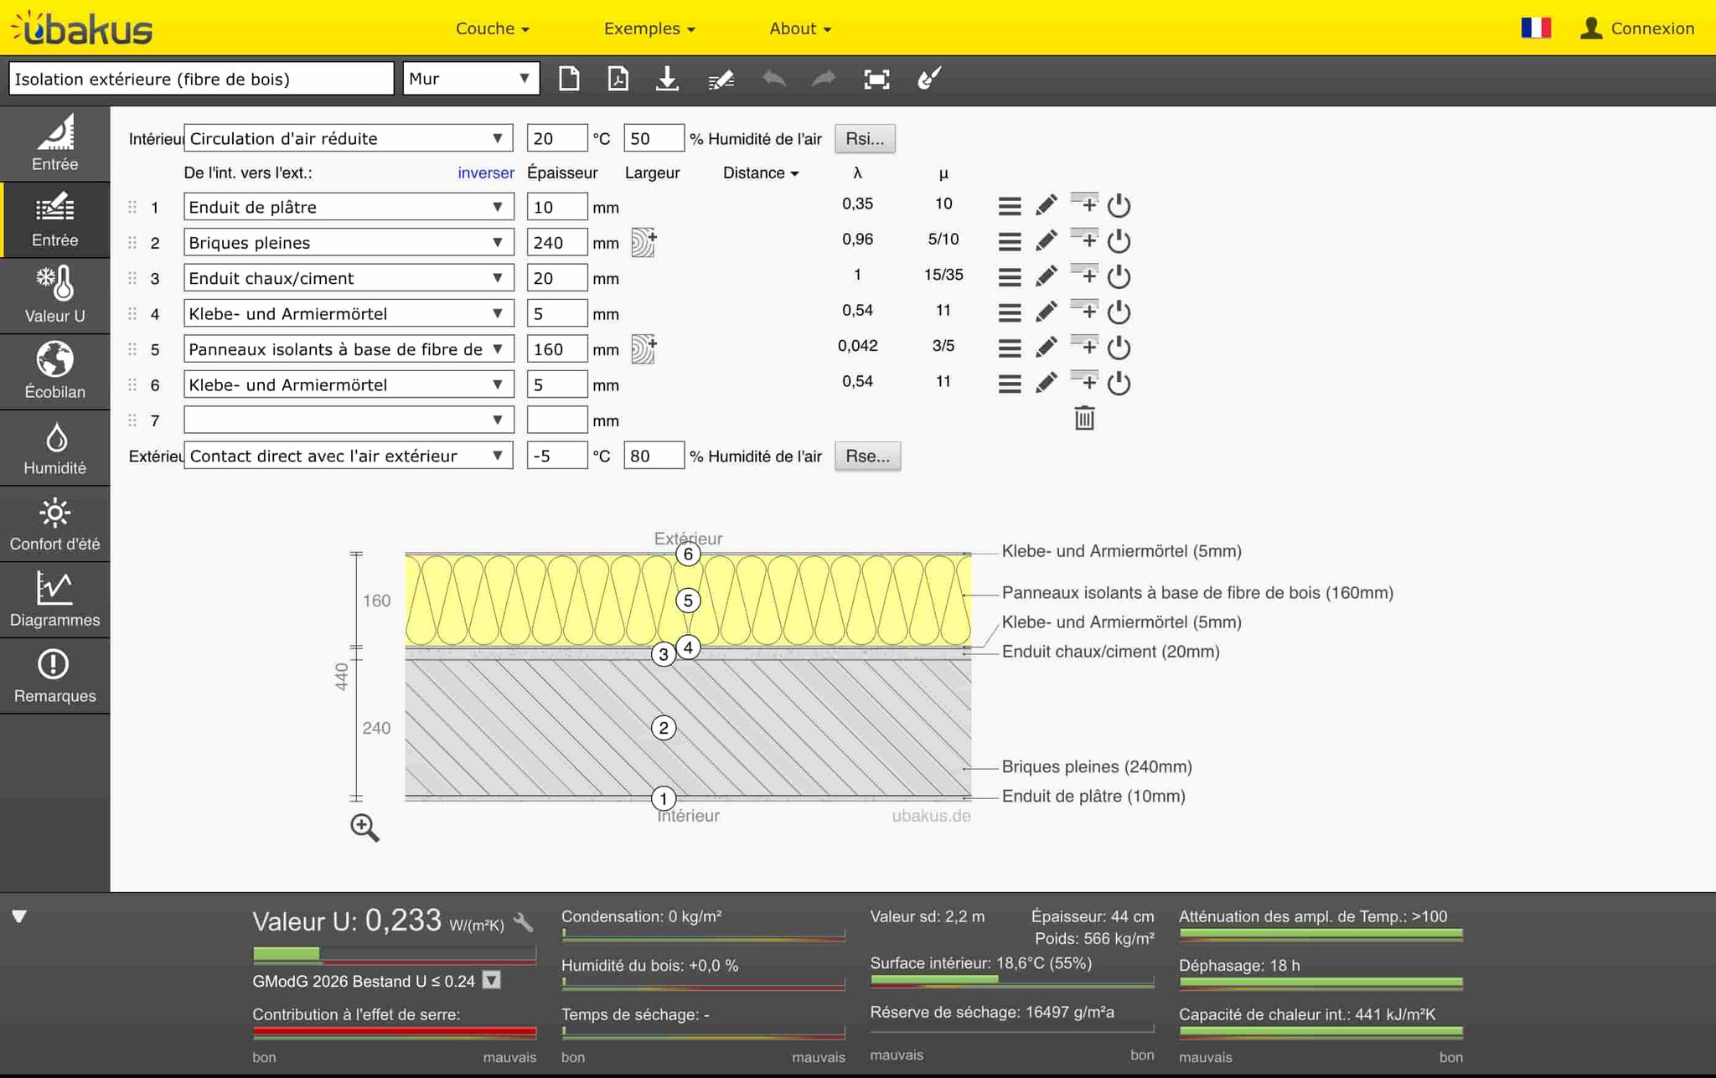Open U-value settings wrench icon

coord(524,922)
